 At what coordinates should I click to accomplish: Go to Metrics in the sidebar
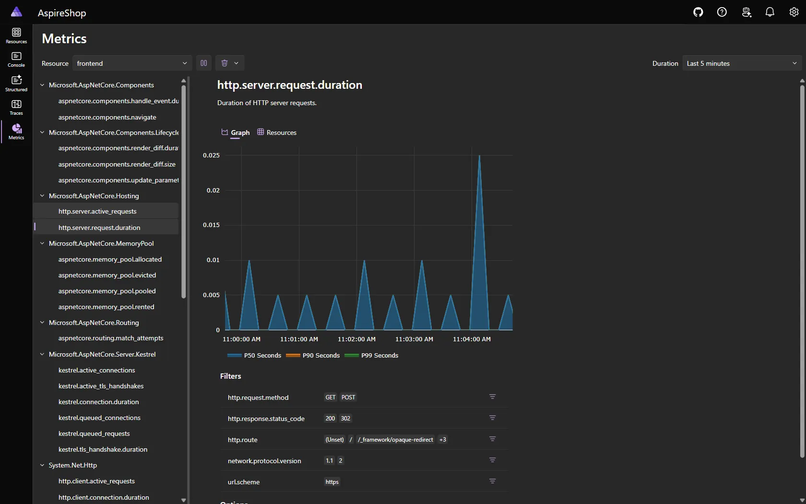[x=16, y=132]
